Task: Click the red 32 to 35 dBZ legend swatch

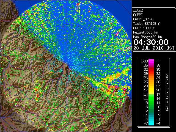Action: 151,70
